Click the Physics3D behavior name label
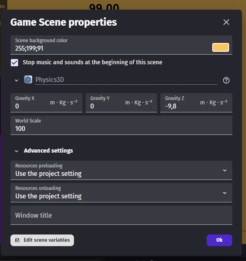Screen dimensions: 246x261 (x=50, y=80)
